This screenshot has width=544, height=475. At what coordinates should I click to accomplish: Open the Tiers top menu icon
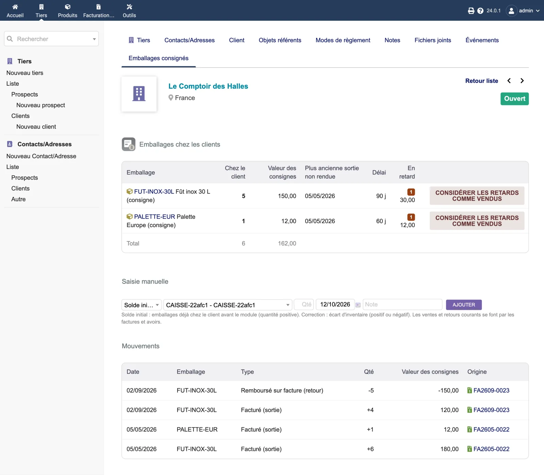[x=41, y=7]
